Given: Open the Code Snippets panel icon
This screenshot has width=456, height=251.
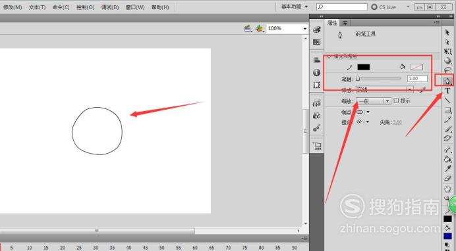Looking at the screenshot, I should pos(317,103).
